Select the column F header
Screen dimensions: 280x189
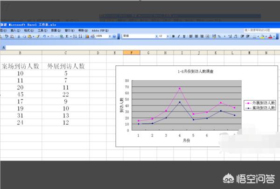click(x=132, y=53)
